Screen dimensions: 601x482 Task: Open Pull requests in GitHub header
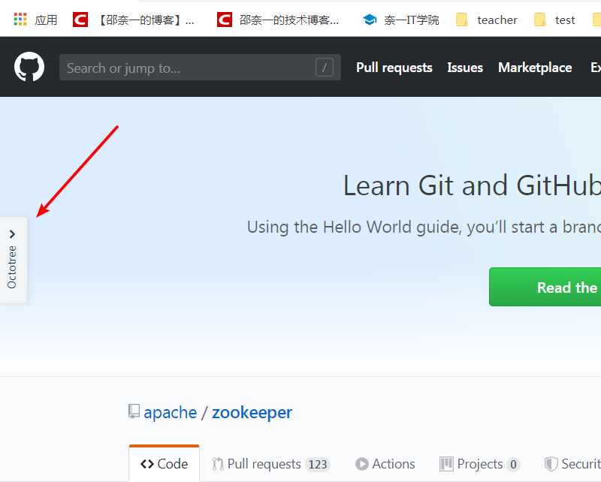click(x=394, y=68)
